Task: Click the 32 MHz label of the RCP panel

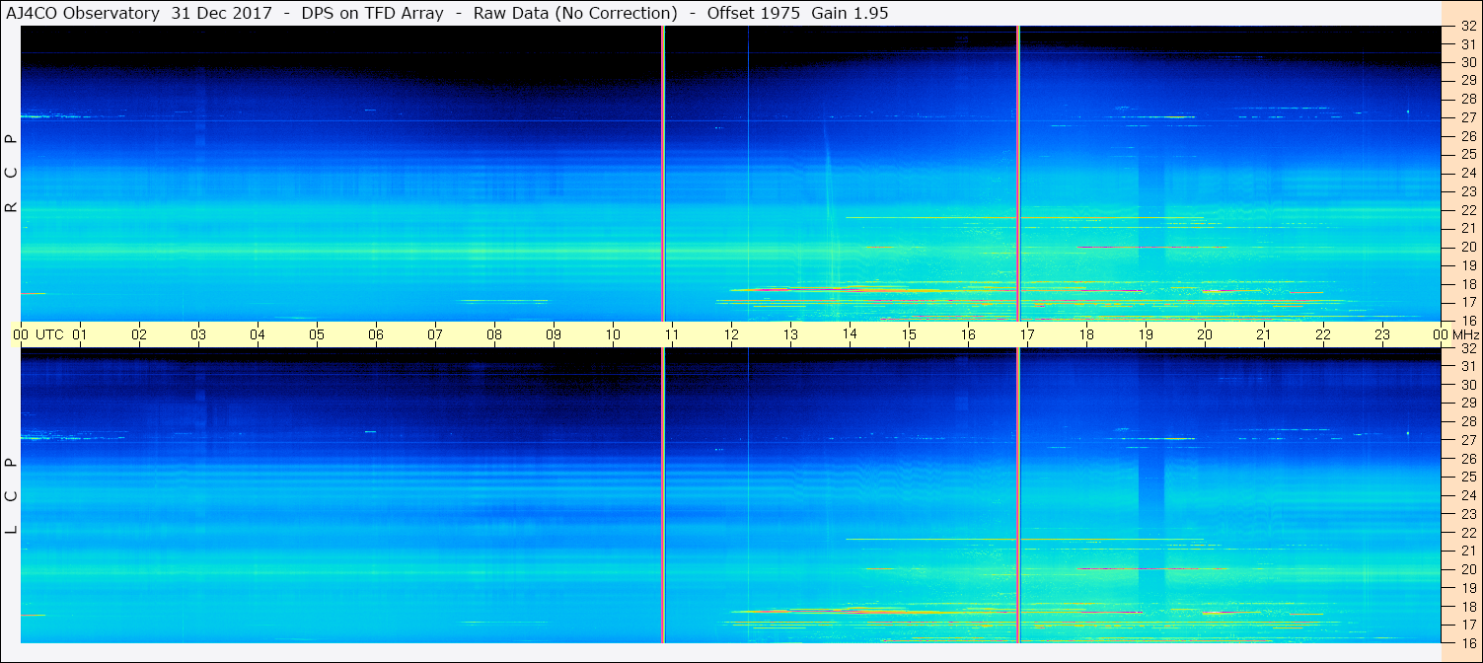Action: point(1467,28)
